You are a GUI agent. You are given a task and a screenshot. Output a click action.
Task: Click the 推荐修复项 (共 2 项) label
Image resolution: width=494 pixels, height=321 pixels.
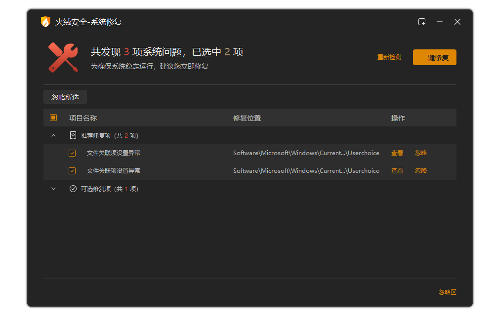click(110, 135)
